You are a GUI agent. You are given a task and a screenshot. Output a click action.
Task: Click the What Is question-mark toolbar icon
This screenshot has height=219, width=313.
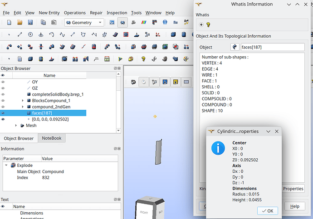(x=143, y=58)
